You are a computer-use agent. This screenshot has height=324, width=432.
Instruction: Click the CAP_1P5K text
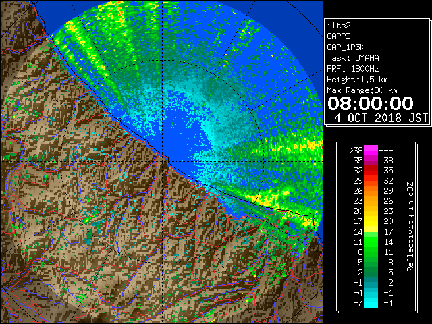coord(346,47)
